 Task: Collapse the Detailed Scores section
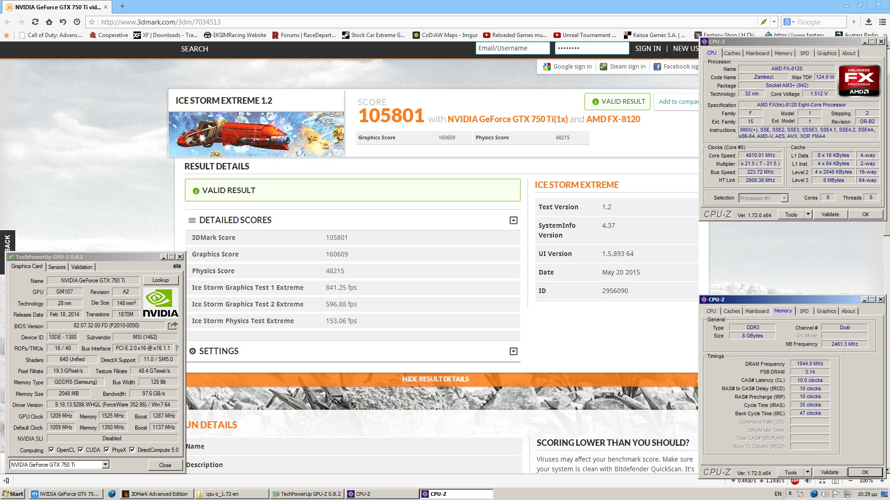[x=514, y=220]
